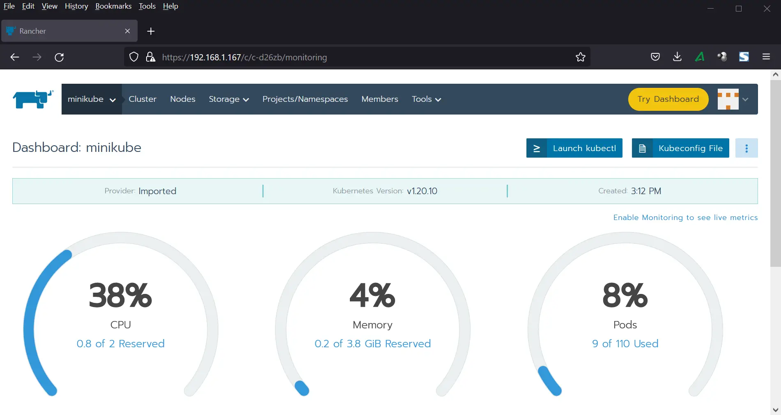Click the scrollbar up arrow
Screen dimensions: 781x415
775,75
